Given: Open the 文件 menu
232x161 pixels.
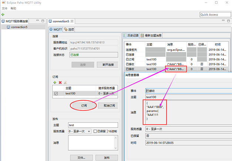Looking at the screenshot, I should [4, 8].
